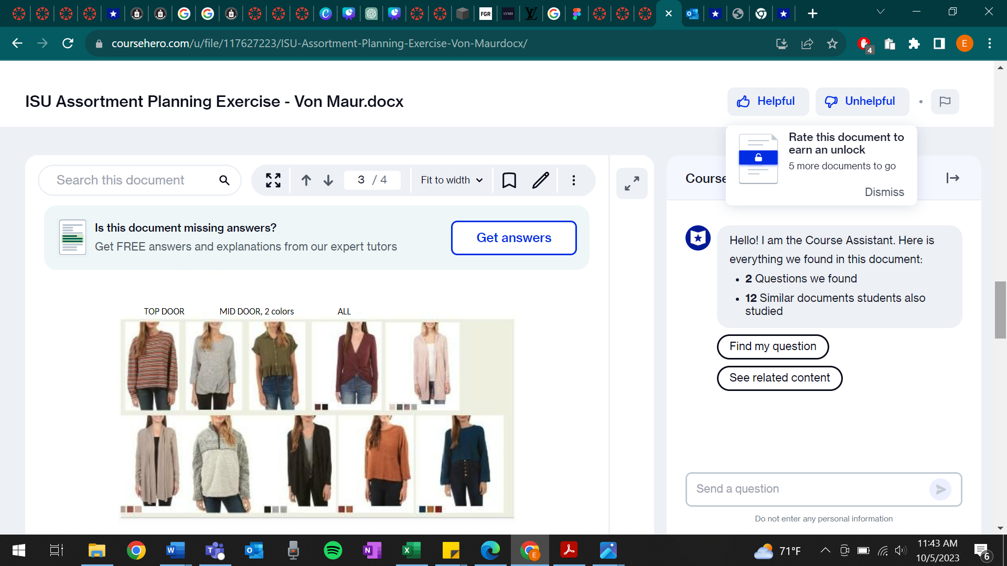This screenshot has width=1007, height=566.
Task: Open Word from the taskbar
Action: 176,550
